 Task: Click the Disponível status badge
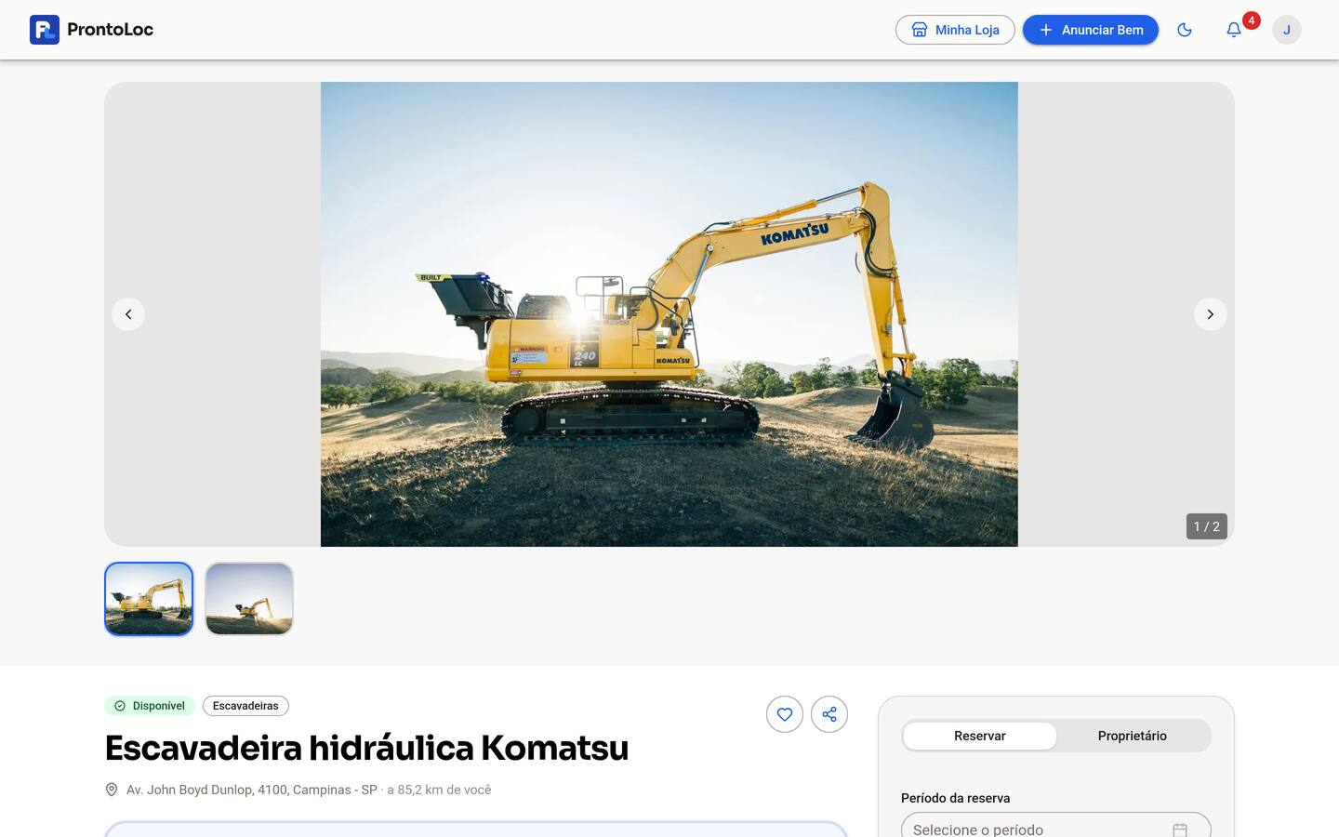pyautogui.click(x=150, y=706)
